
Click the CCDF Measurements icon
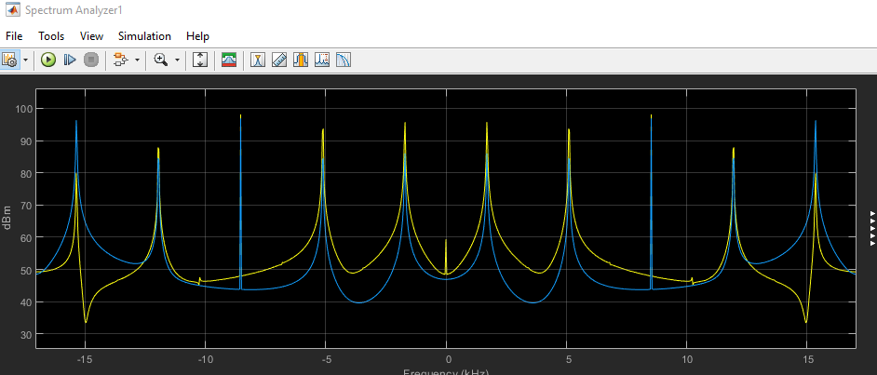[x=344, y=60]
